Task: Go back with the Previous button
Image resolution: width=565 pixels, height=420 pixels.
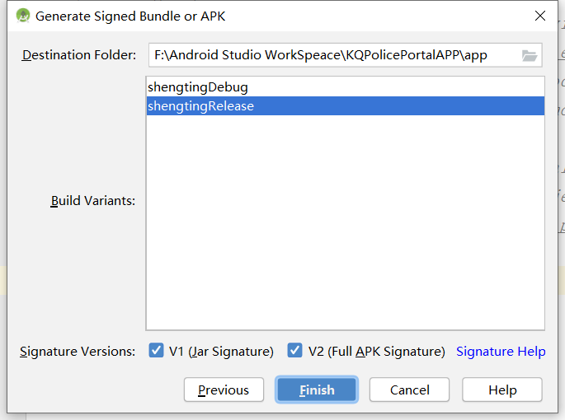Action: pos(224,390)
